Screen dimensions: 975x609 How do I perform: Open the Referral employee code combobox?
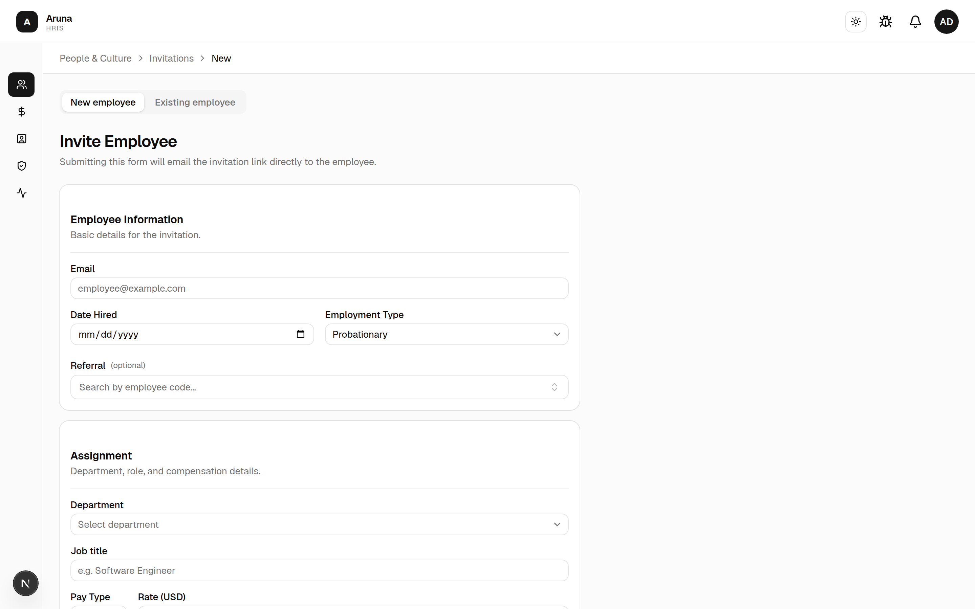[320, 387]
